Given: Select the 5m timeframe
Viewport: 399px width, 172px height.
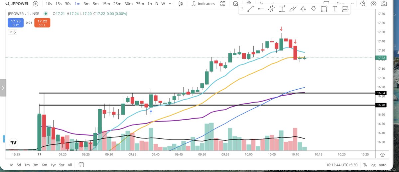Looking at the screenshot, I should [x=95, y=4].
